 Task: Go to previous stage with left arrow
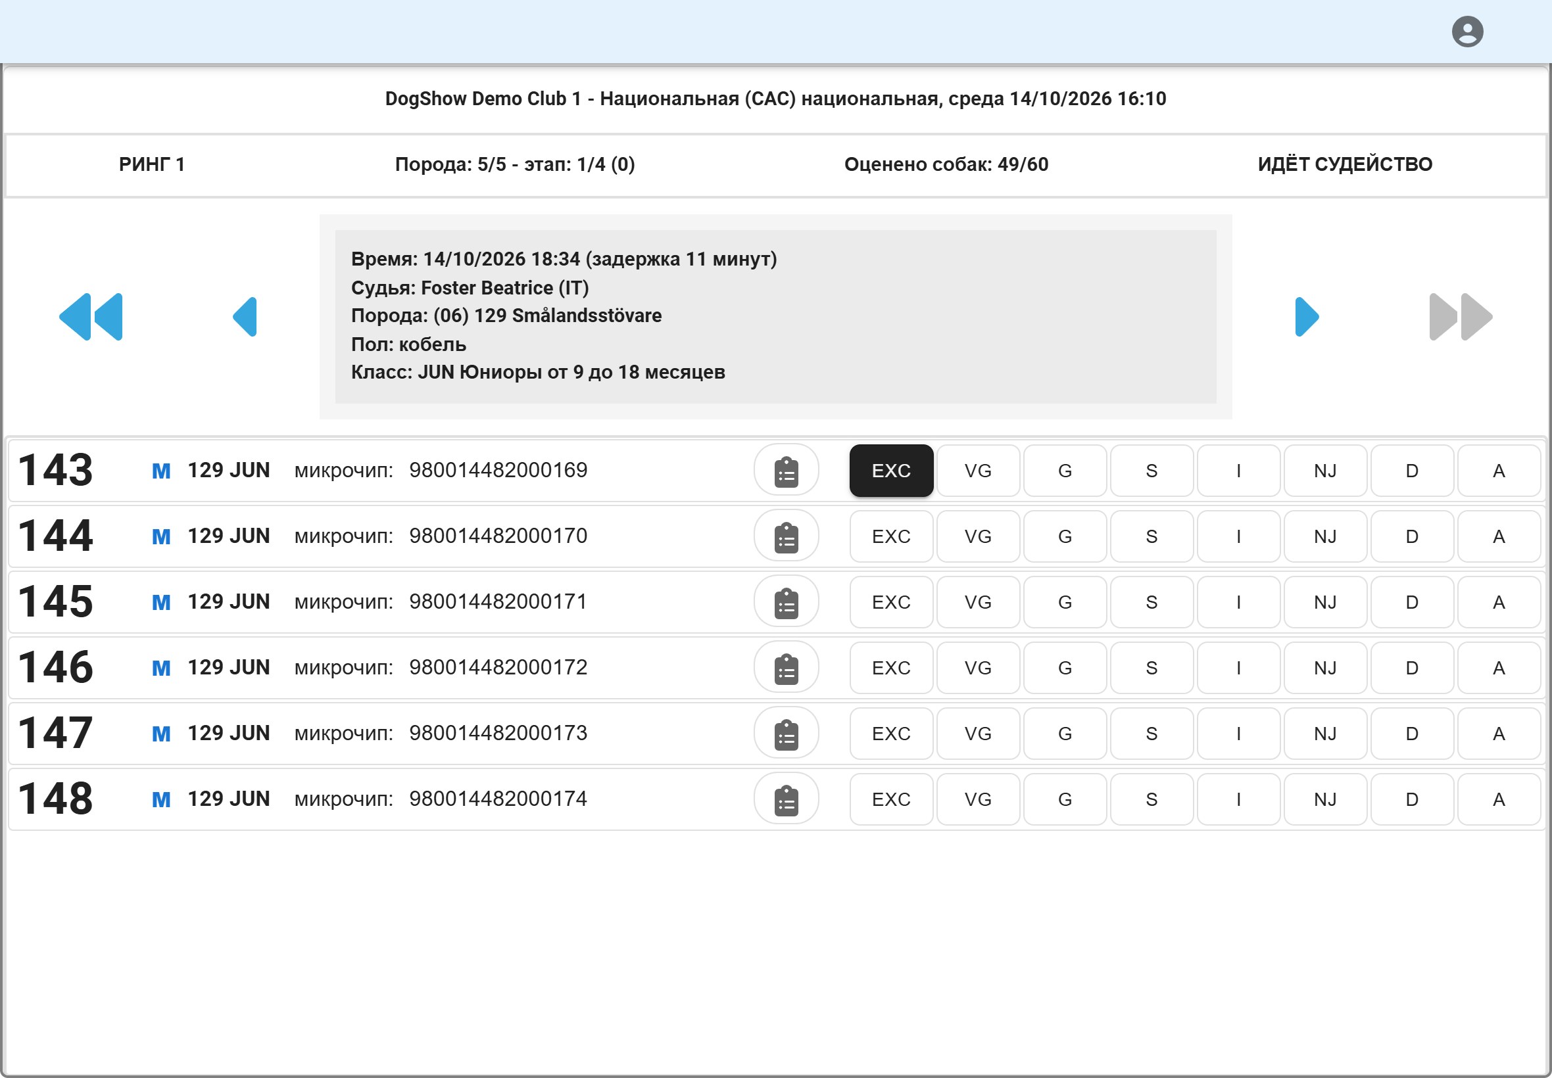(245, 317)
